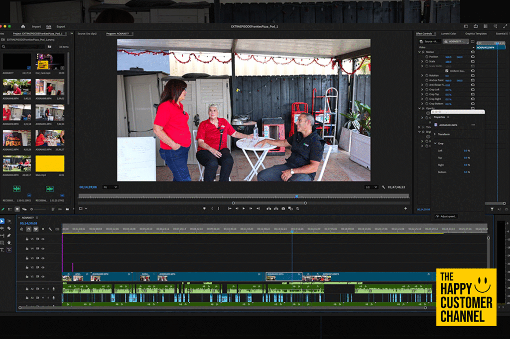Click Play in the Program monitor
The image size is (510, 339).
pos(244,208)
